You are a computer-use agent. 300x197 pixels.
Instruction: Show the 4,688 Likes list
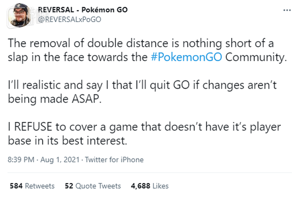[x=150, y=186]
